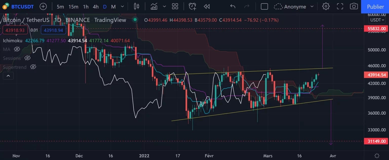Show the hidden Sessions indicator
Screen dimensions: 389x160
coord(28,58)
